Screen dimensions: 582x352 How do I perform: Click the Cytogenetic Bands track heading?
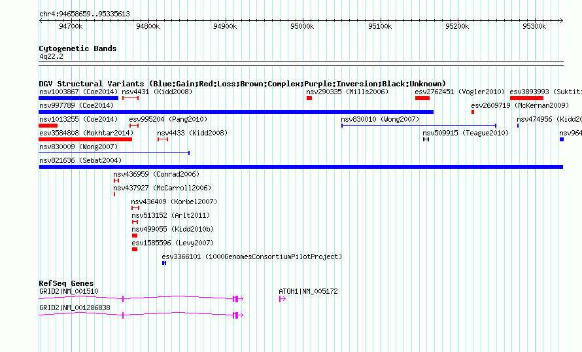click(x=78, y=48)
